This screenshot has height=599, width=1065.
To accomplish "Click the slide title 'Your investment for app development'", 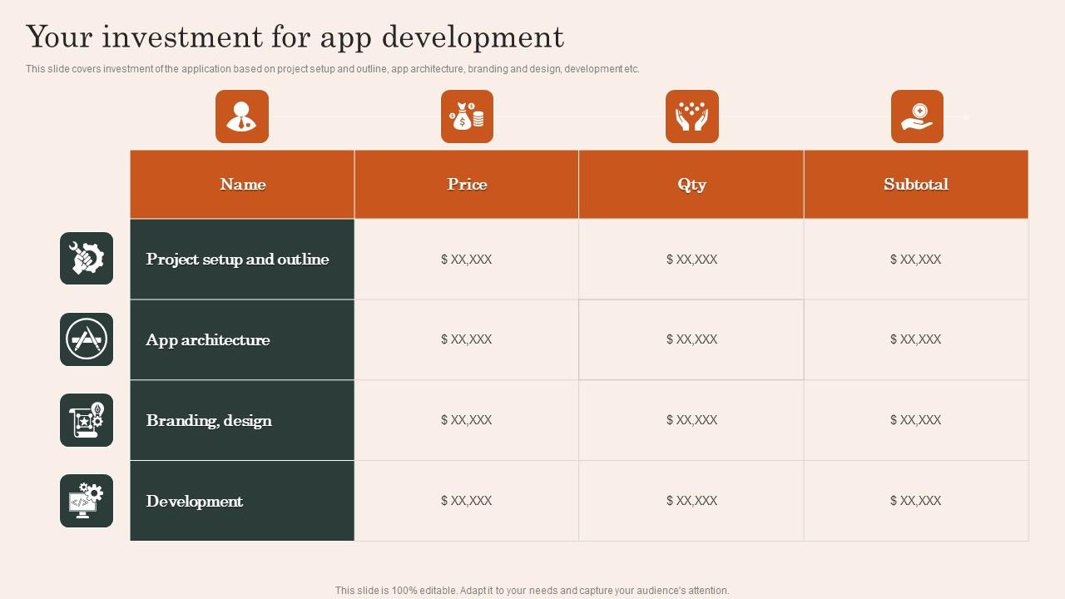I will (295, 37).
